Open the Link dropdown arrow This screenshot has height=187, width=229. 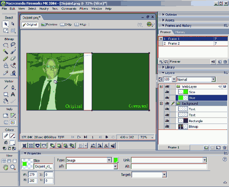(204, 160)
